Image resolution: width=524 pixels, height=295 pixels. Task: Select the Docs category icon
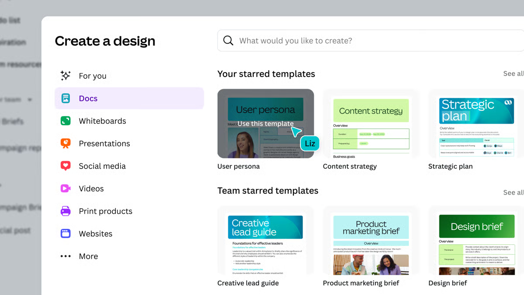point(66,98)
